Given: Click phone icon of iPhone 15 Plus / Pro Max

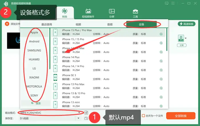Looking at the screenshot, I should 55,32.
